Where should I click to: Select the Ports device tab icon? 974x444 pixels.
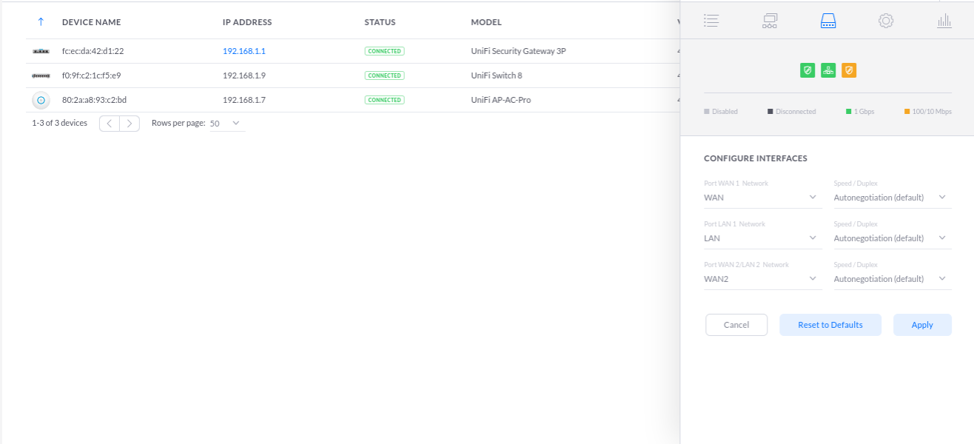point(828,21)
